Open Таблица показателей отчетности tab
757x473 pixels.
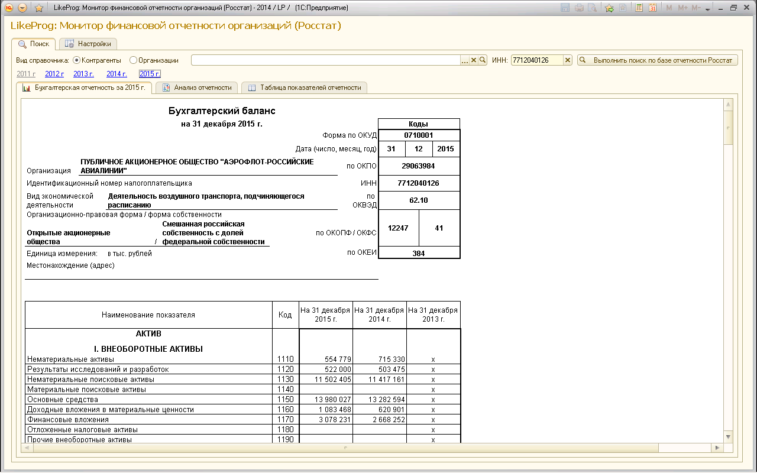tap(304, 88)
